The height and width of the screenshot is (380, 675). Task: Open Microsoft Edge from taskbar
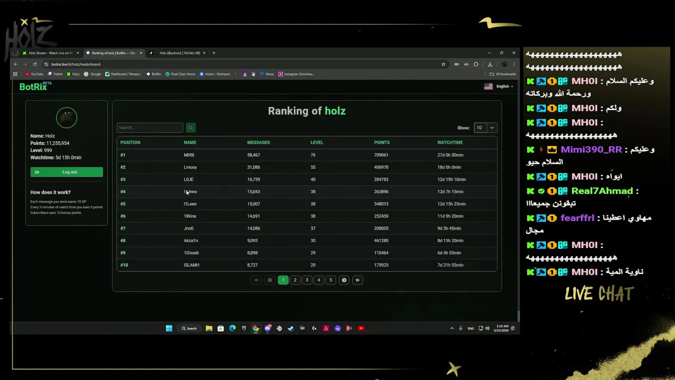coord(232,328)
